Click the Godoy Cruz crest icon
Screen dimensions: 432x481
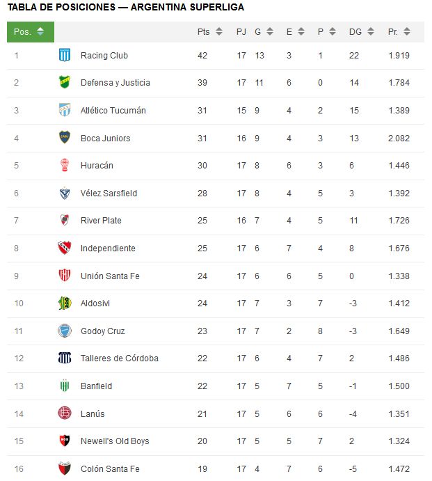(x=65, y=331)
